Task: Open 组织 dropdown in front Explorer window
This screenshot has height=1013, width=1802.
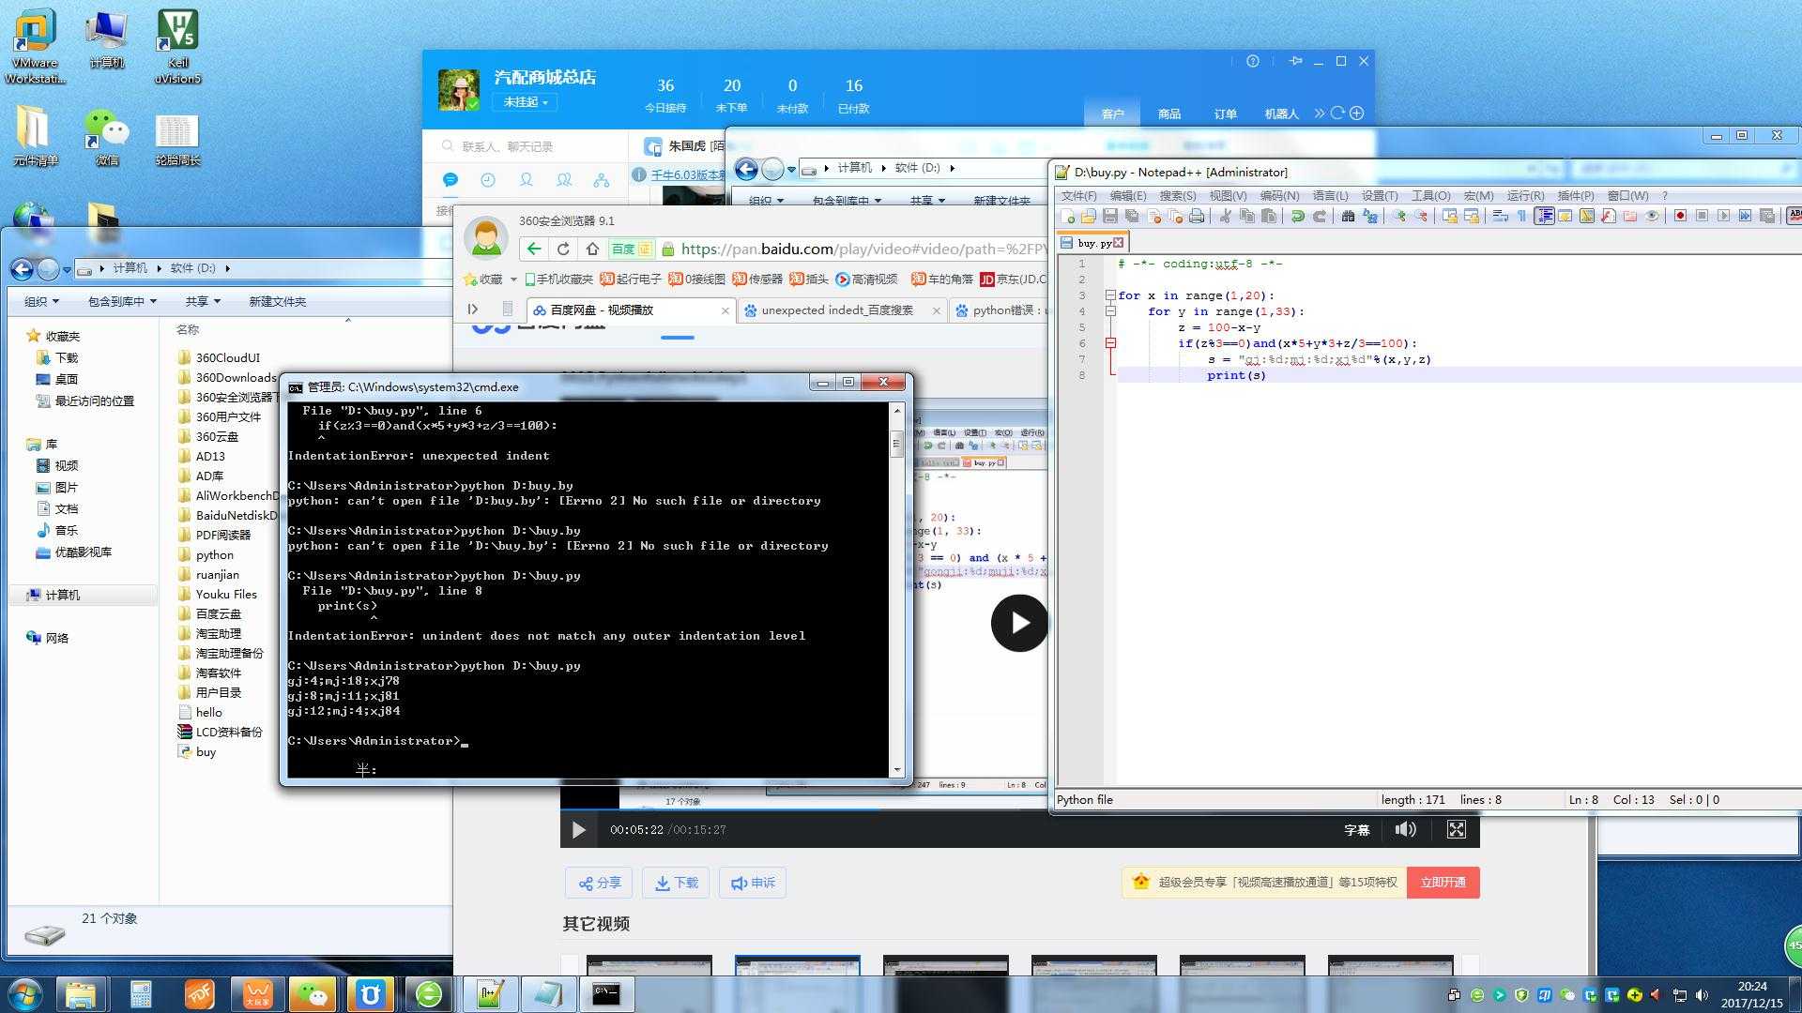Action: point(41,301)
